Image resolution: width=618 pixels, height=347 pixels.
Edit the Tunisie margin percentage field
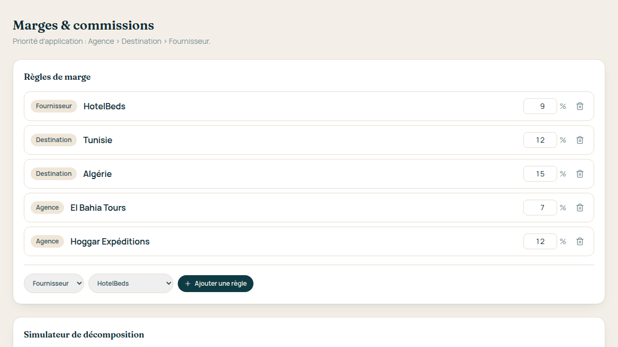(x=540, y=140)
